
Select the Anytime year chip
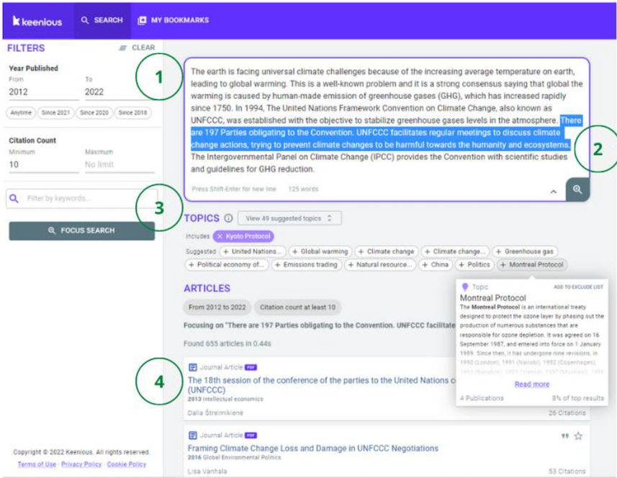(x=21, y=113)
